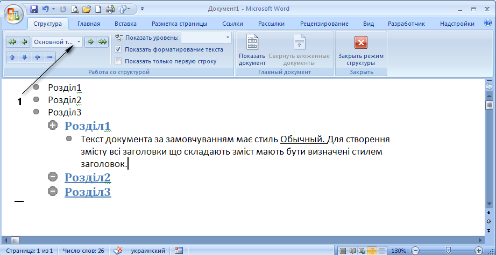This screenshot has width=496, height=255.
Task: Click macro recording icon in status bar
Action: coord(179,251)
